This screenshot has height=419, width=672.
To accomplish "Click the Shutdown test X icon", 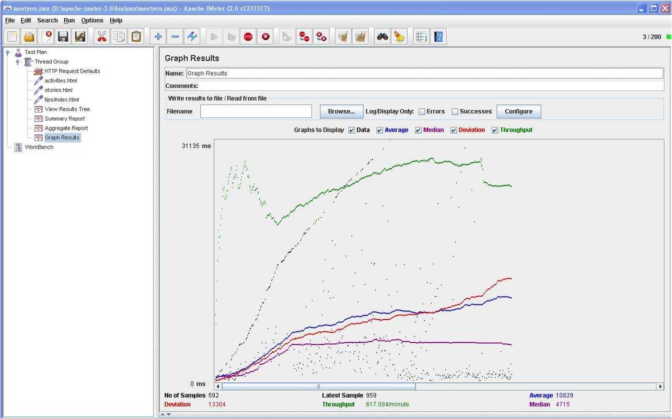I will point(265,37).
